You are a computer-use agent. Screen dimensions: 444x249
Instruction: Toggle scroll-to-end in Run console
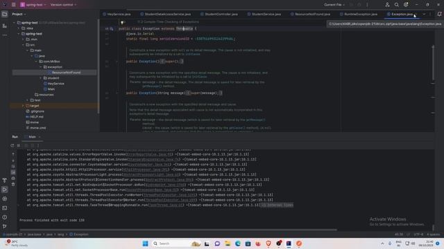point(13,172)
